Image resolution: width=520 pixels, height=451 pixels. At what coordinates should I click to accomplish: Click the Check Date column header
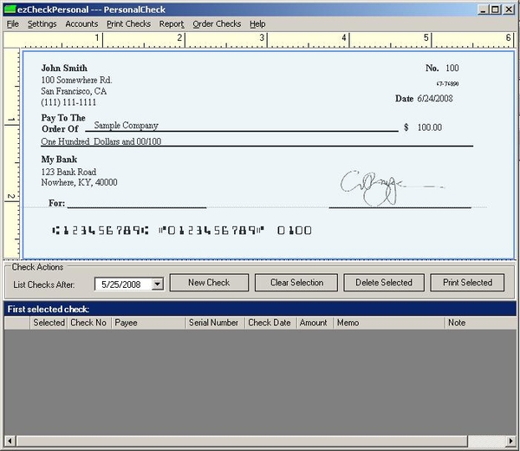click(270, 323)
